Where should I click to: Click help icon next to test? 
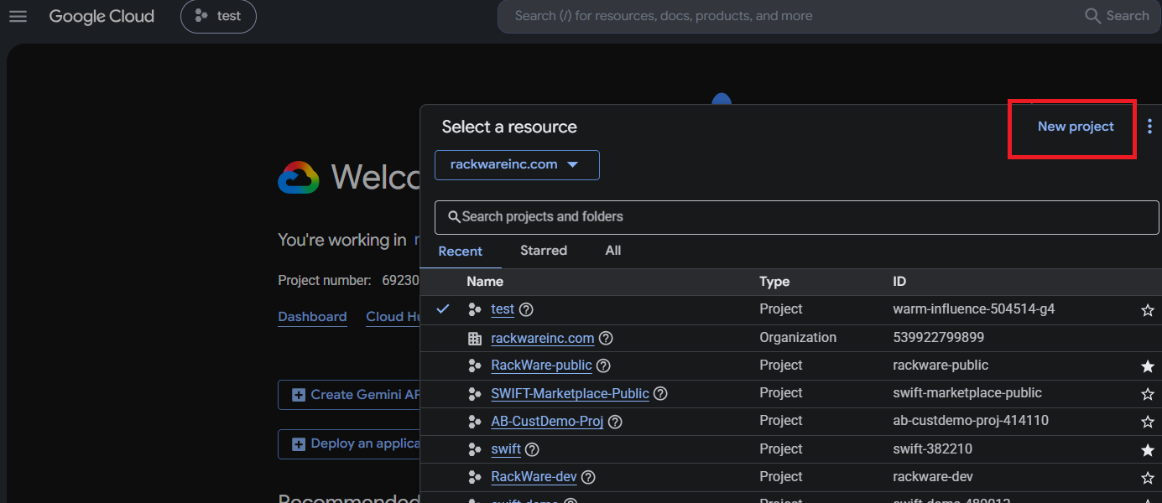click(526, 309)
